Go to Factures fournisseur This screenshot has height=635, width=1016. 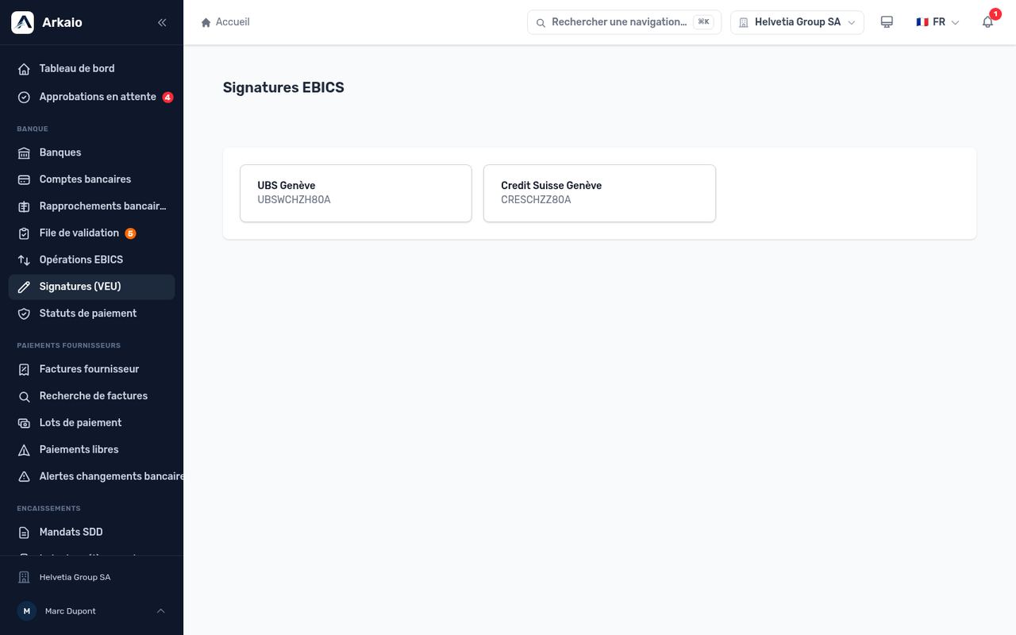pos(91,369)
